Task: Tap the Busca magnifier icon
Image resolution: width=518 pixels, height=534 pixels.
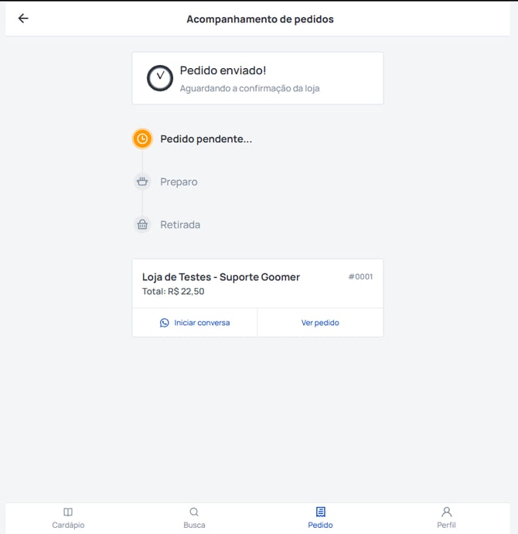Action: coord(194,512)
